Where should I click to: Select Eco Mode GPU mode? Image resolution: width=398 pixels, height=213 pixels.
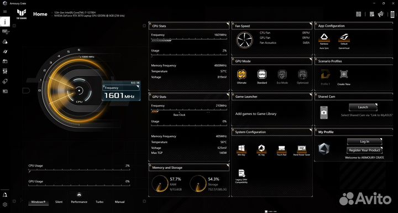(x=282, y=77)
